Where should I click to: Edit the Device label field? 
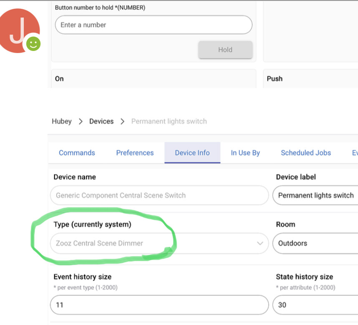pyautogui.click(x=315, y=195)
